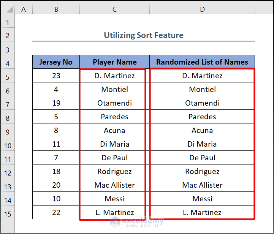Click 'Otamendi' in Randomized List column
Image resolution: width=274 pixels, height=234 pixels.
[202, 103]
